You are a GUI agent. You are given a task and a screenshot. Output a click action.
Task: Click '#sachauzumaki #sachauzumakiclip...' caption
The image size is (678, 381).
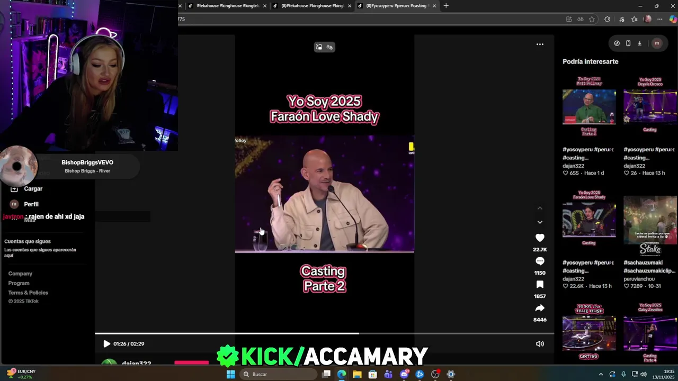click(649, 266)
